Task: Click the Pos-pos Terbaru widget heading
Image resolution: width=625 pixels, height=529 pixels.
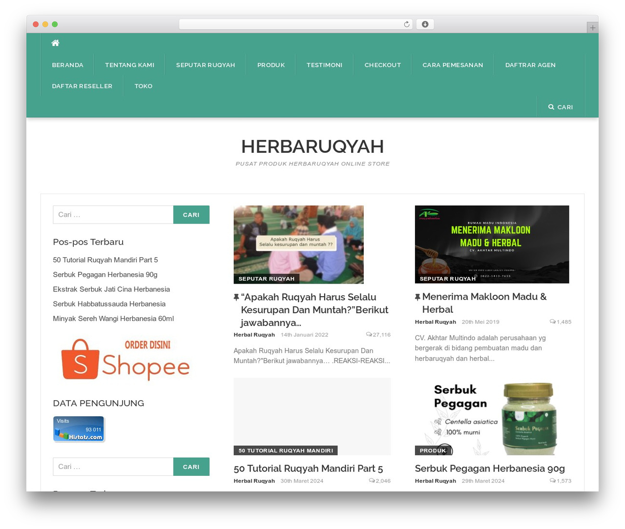Action: (x=88, y=242)
